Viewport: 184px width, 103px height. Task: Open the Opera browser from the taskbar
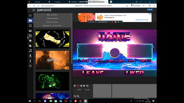point(66,101)
